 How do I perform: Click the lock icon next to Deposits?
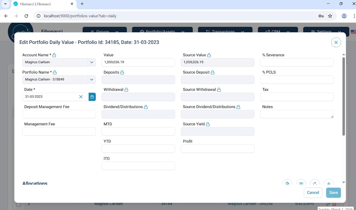(122, 72)
